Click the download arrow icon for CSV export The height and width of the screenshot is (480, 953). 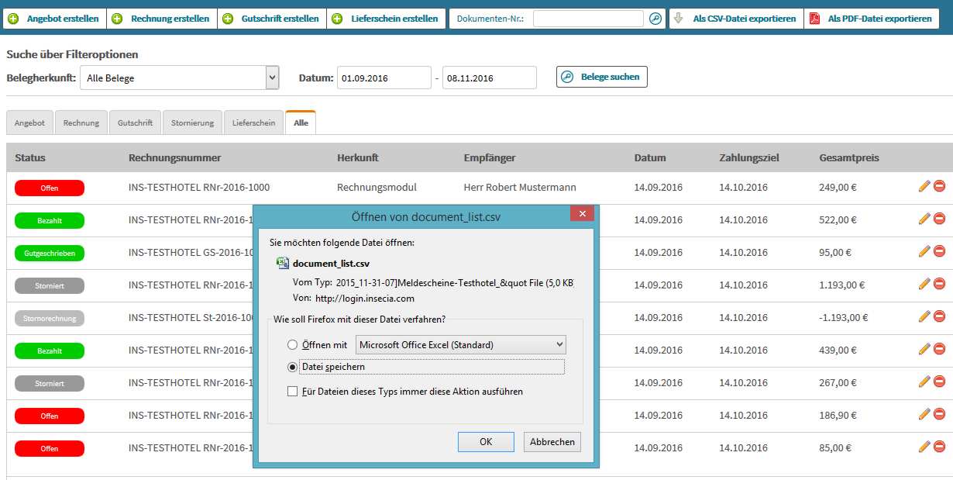(x=679, y=19)
